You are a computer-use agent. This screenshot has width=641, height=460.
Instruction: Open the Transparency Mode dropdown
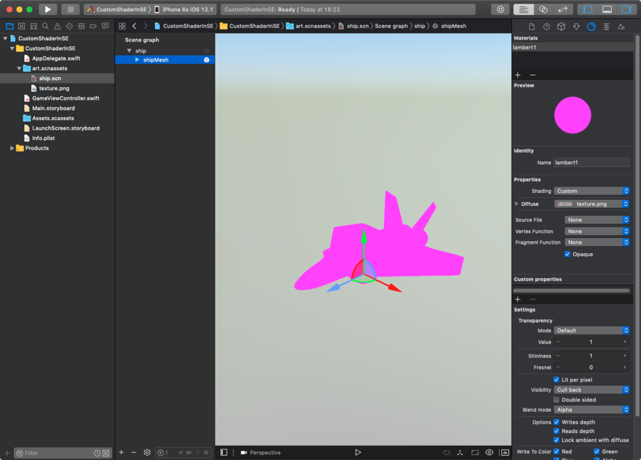coord(592,330)
